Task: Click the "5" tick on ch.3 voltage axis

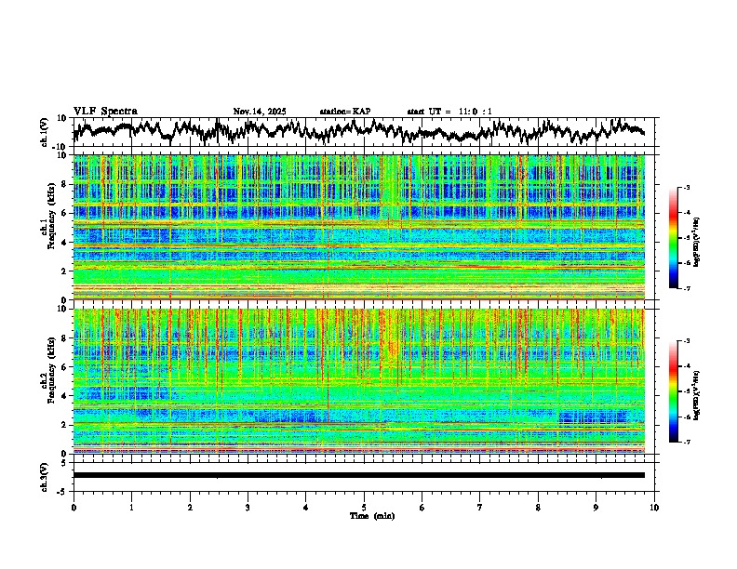Action: click(x=65, y=463)
